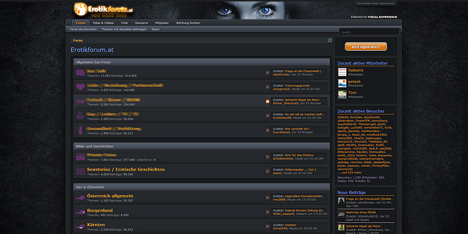This screenshot has height=234, width=468.
Task: Open the Mitglieder tab
Action: pos(162,23)
